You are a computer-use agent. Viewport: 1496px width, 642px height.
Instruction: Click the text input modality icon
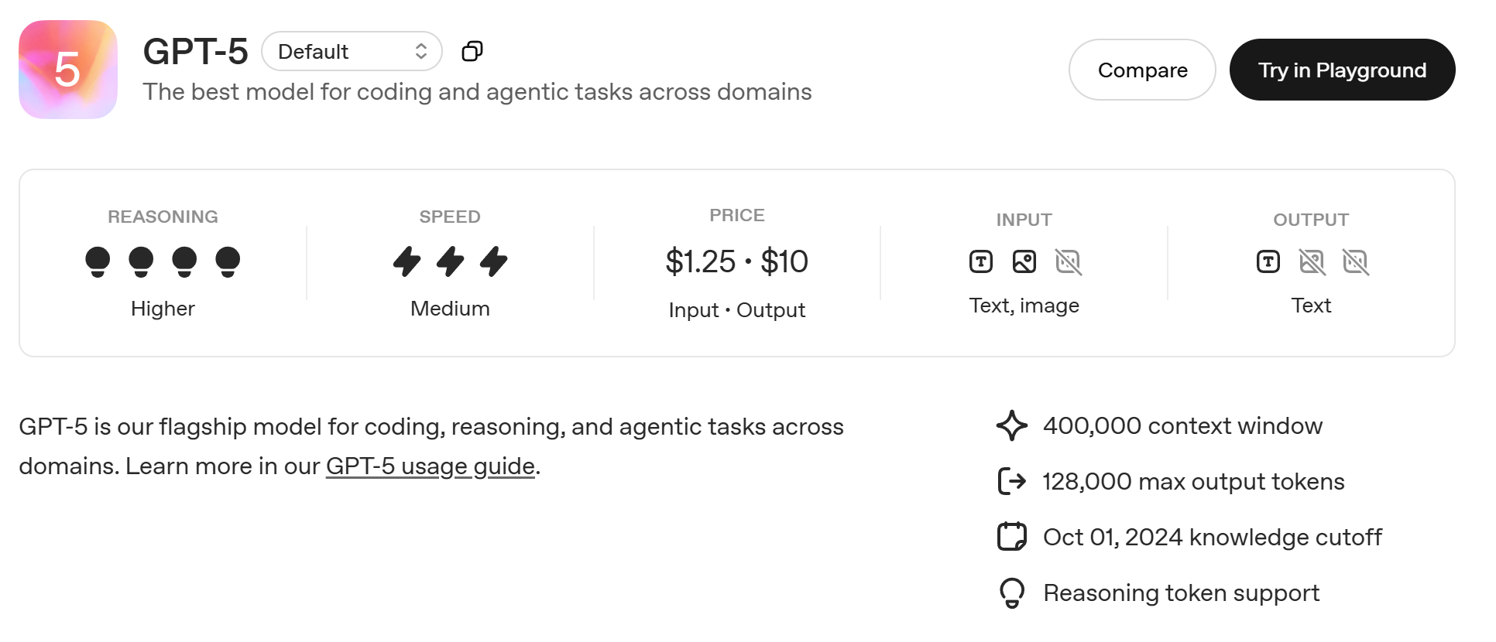[x=980, y=262]
